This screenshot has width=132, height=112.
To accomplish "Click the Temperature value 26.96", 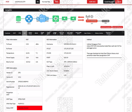I will pos(28,53).
